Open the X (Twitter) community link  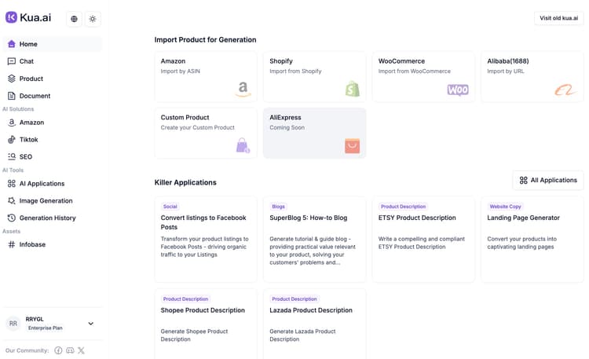tap(81, 350)
